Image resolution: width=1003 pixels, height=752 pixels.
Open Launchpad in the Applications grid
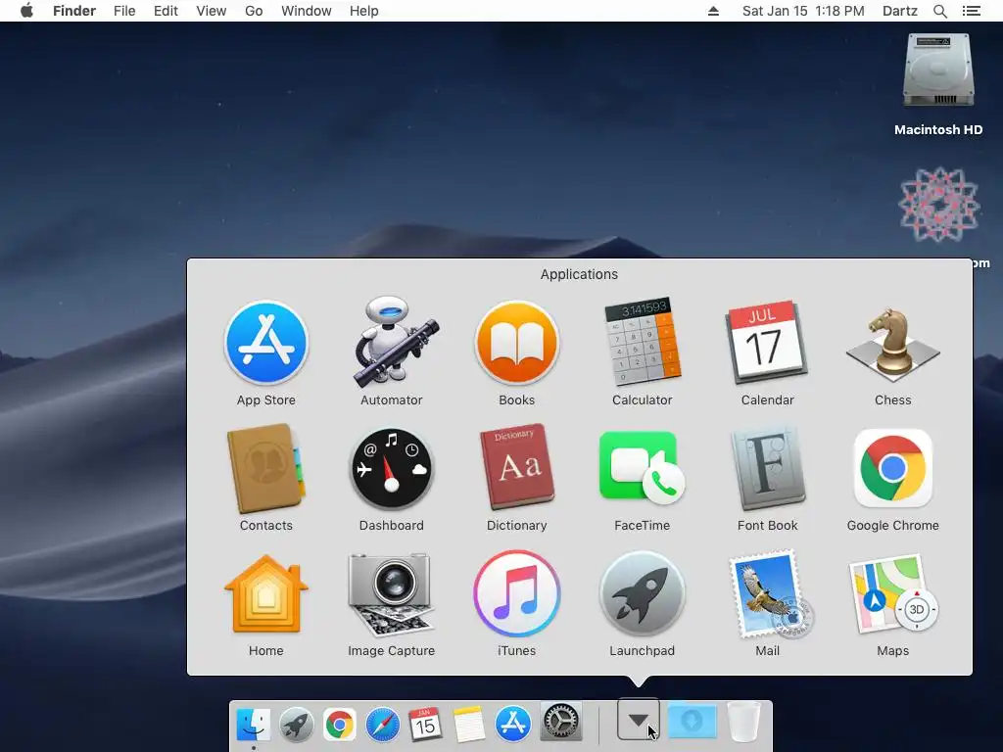pyautogui.click(x=643, y=594)
